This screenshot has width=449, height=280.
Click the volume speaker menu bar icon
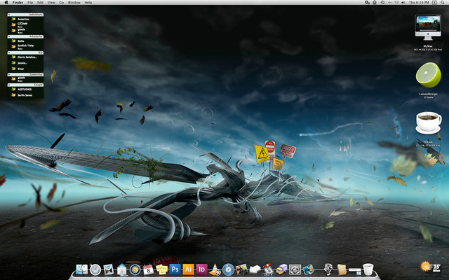[403, 2]
